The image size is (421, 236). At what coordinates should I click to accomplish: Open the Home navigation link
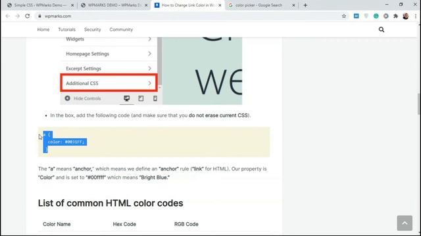pos(43,29)
